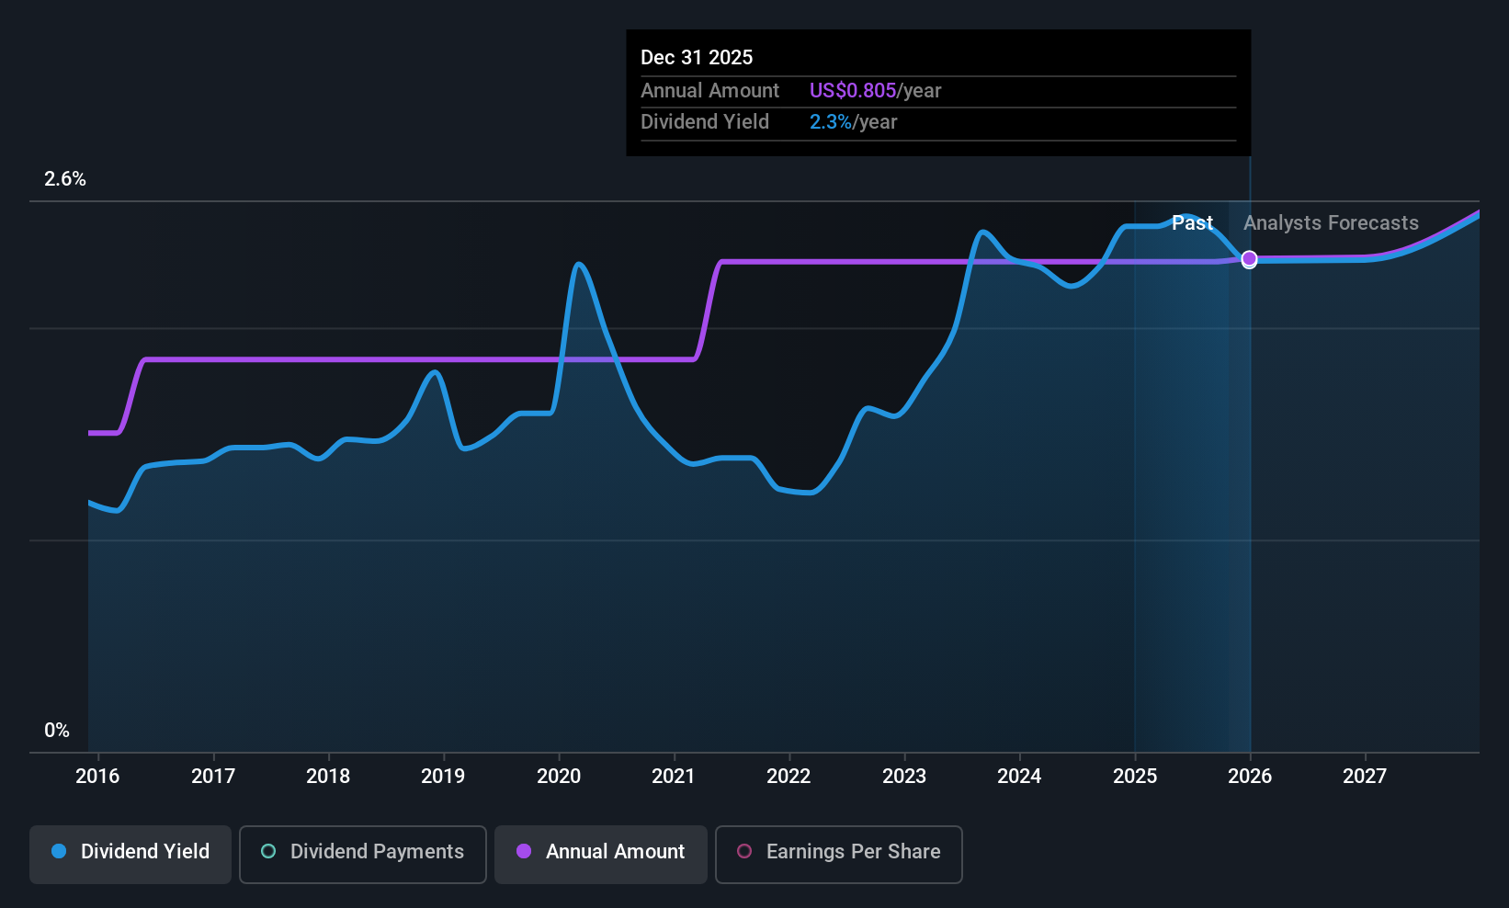
Task: Open the Dec 31 2025 tooltip header
Action: point(697,57)
